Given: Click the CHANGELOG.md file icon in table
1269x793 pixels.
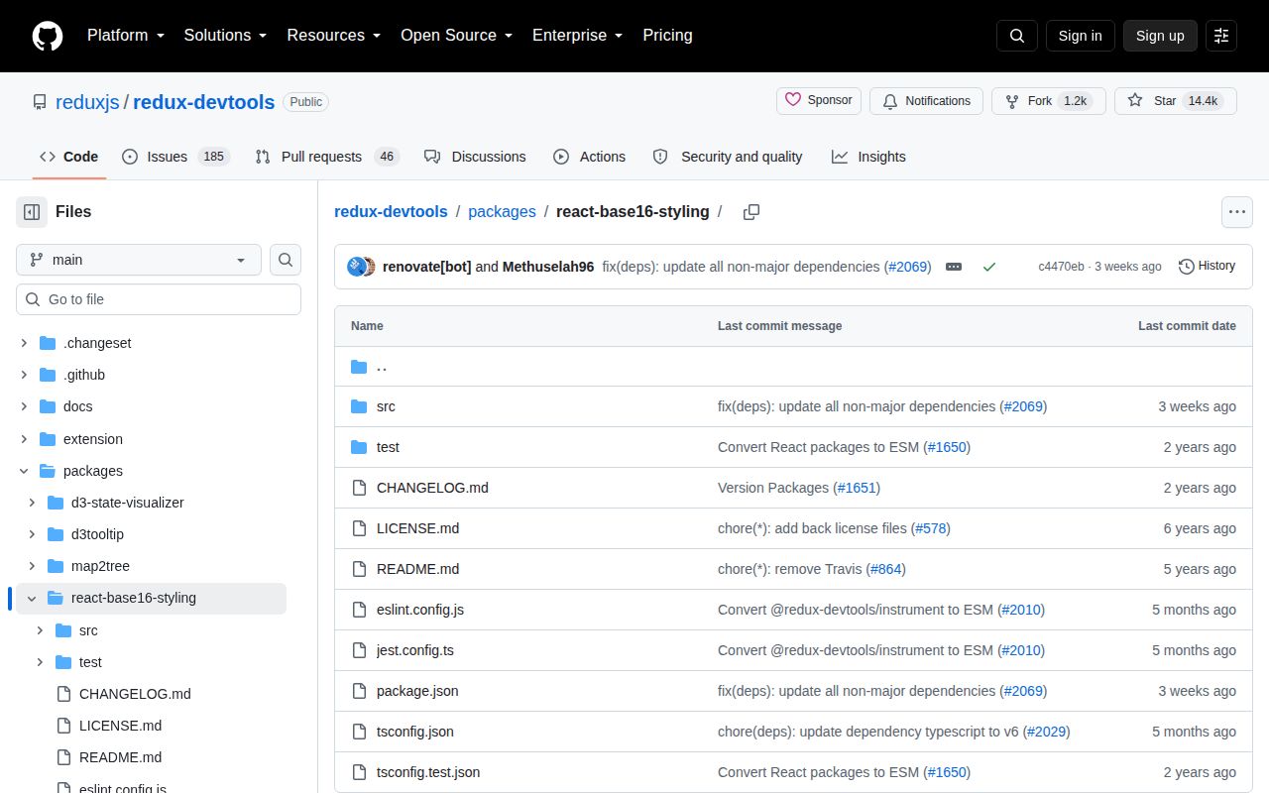Looking at the screenshot, I should pos(359,488).
